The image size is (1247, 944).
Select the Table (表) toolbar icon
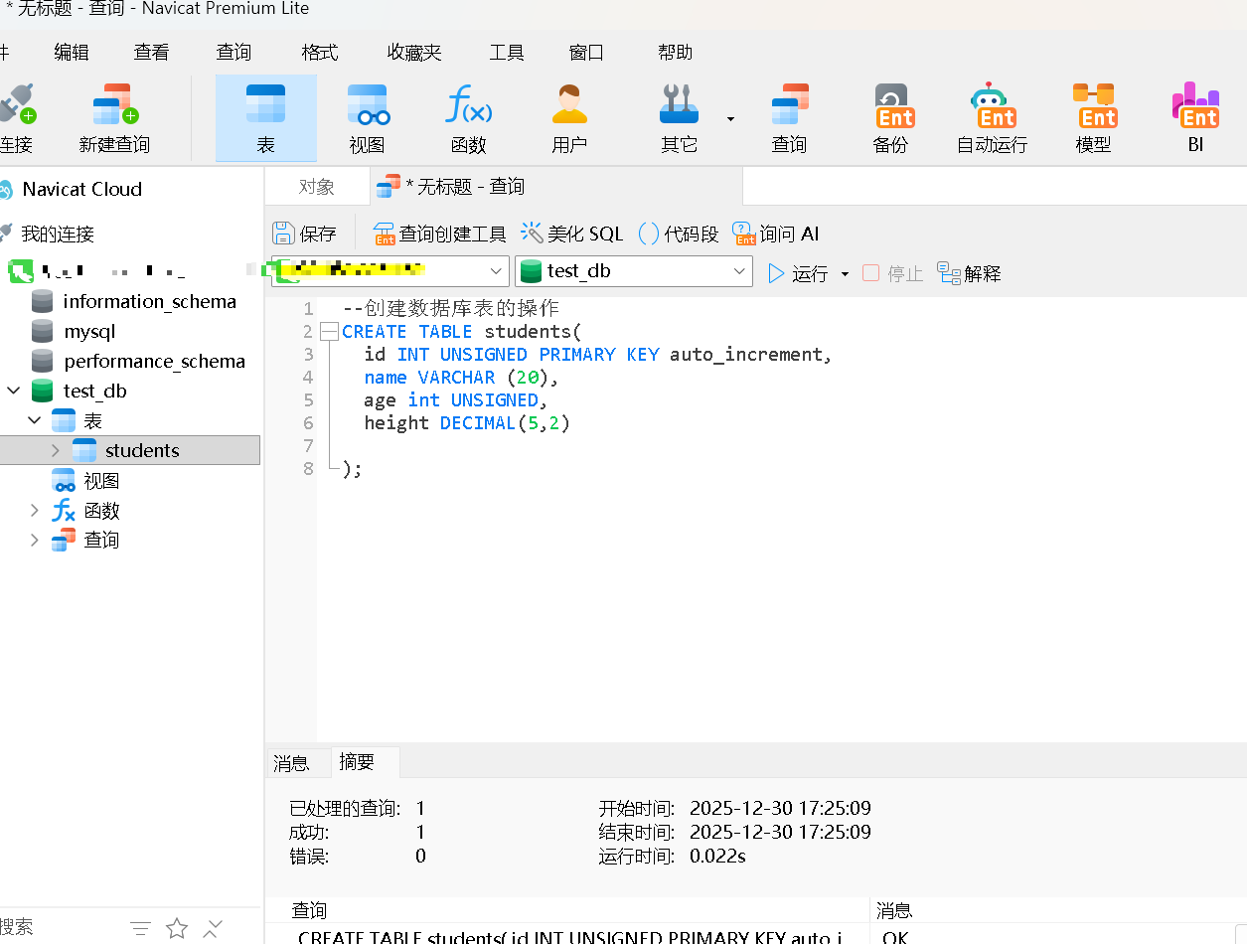point(266,118)
